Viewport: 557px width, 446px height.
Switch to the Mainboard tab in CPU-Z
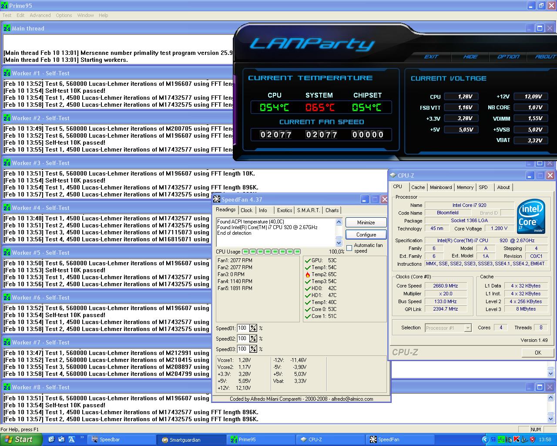pyautogui.click(x=441, y=187)
